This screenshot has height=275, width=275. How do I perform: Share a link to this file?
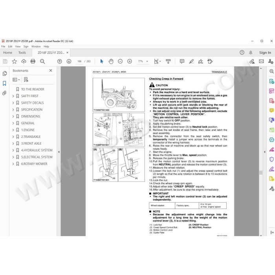pos(252,61)
